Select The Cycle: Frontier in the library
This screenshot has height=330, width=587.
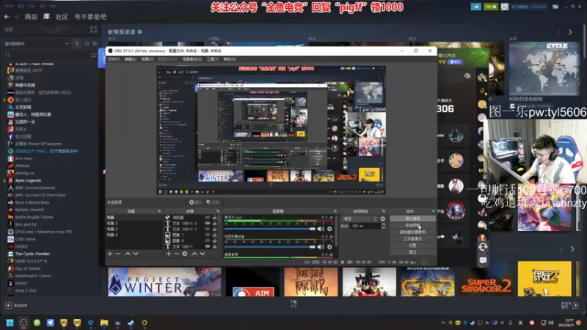pyautogui.click(x=32, y=254)
